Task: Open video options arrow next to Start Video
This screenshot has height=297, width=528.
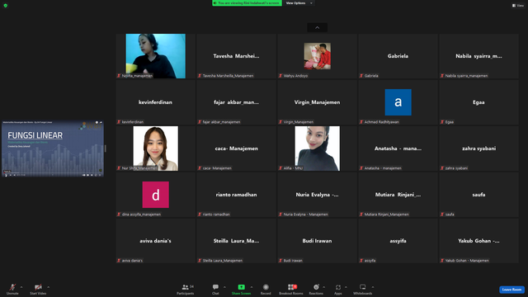Action: (x=48, y=287)
